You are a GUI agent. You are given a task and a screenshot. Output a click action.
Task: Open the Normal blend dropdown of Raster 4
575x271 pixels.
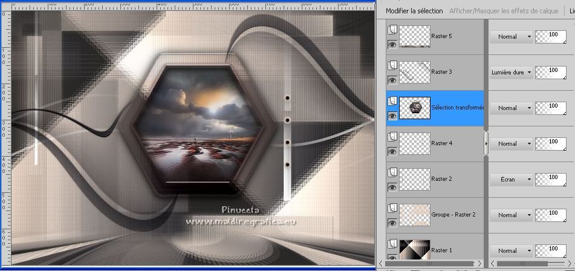pyautogui.click(x=511, y=144)
